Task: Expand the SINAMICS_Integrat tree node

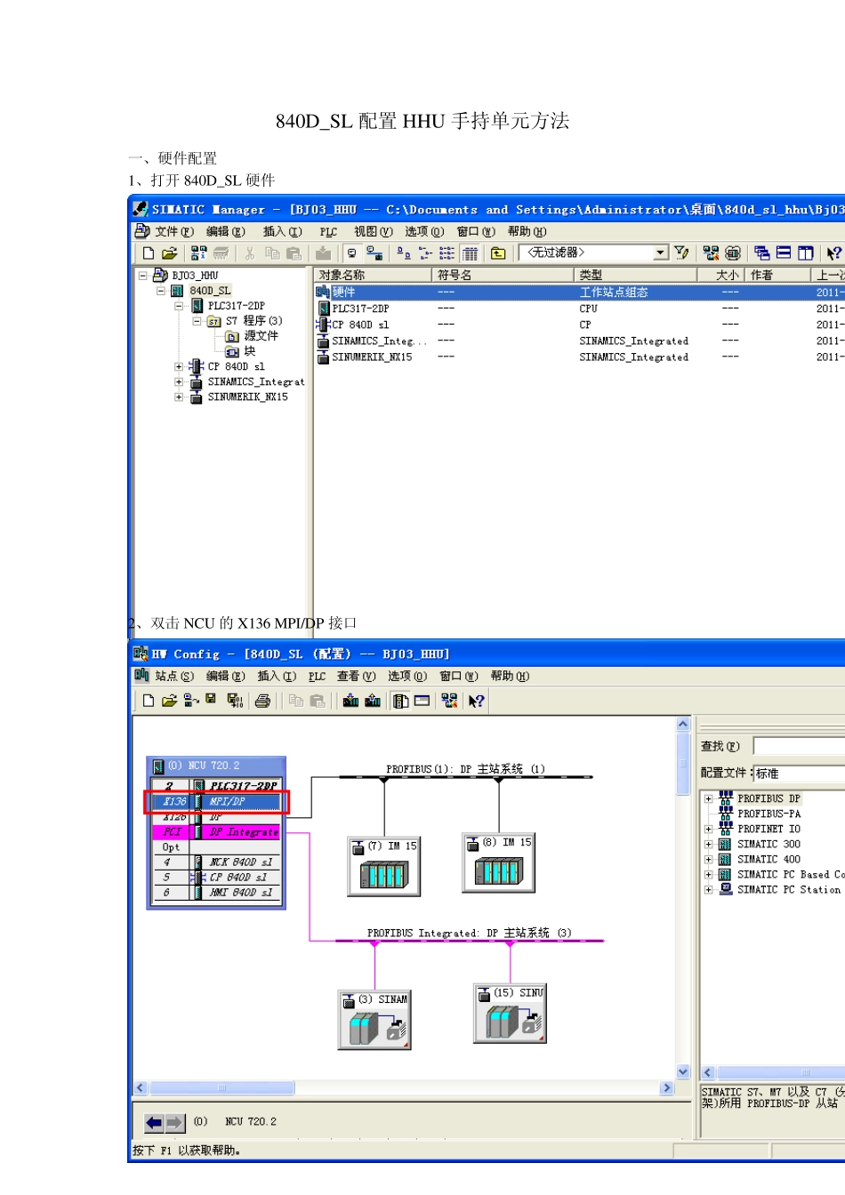Action: (x=179, y=382)
